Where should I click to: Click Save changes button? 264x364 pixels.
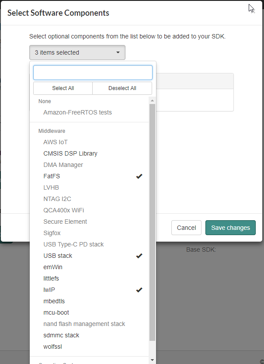tap(230, 228)
